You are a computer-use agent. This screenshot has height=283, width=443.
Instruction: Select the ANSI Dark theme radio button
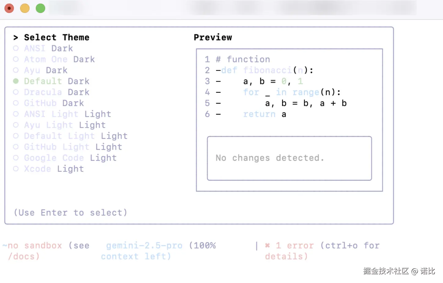click(16, 48)
